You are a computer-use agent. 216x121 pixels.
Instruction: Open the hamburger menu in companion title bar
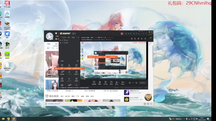tap(139, 34)
